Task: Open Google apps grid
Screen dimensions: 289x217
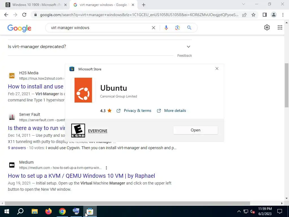Action: click(x=280, y=27)
